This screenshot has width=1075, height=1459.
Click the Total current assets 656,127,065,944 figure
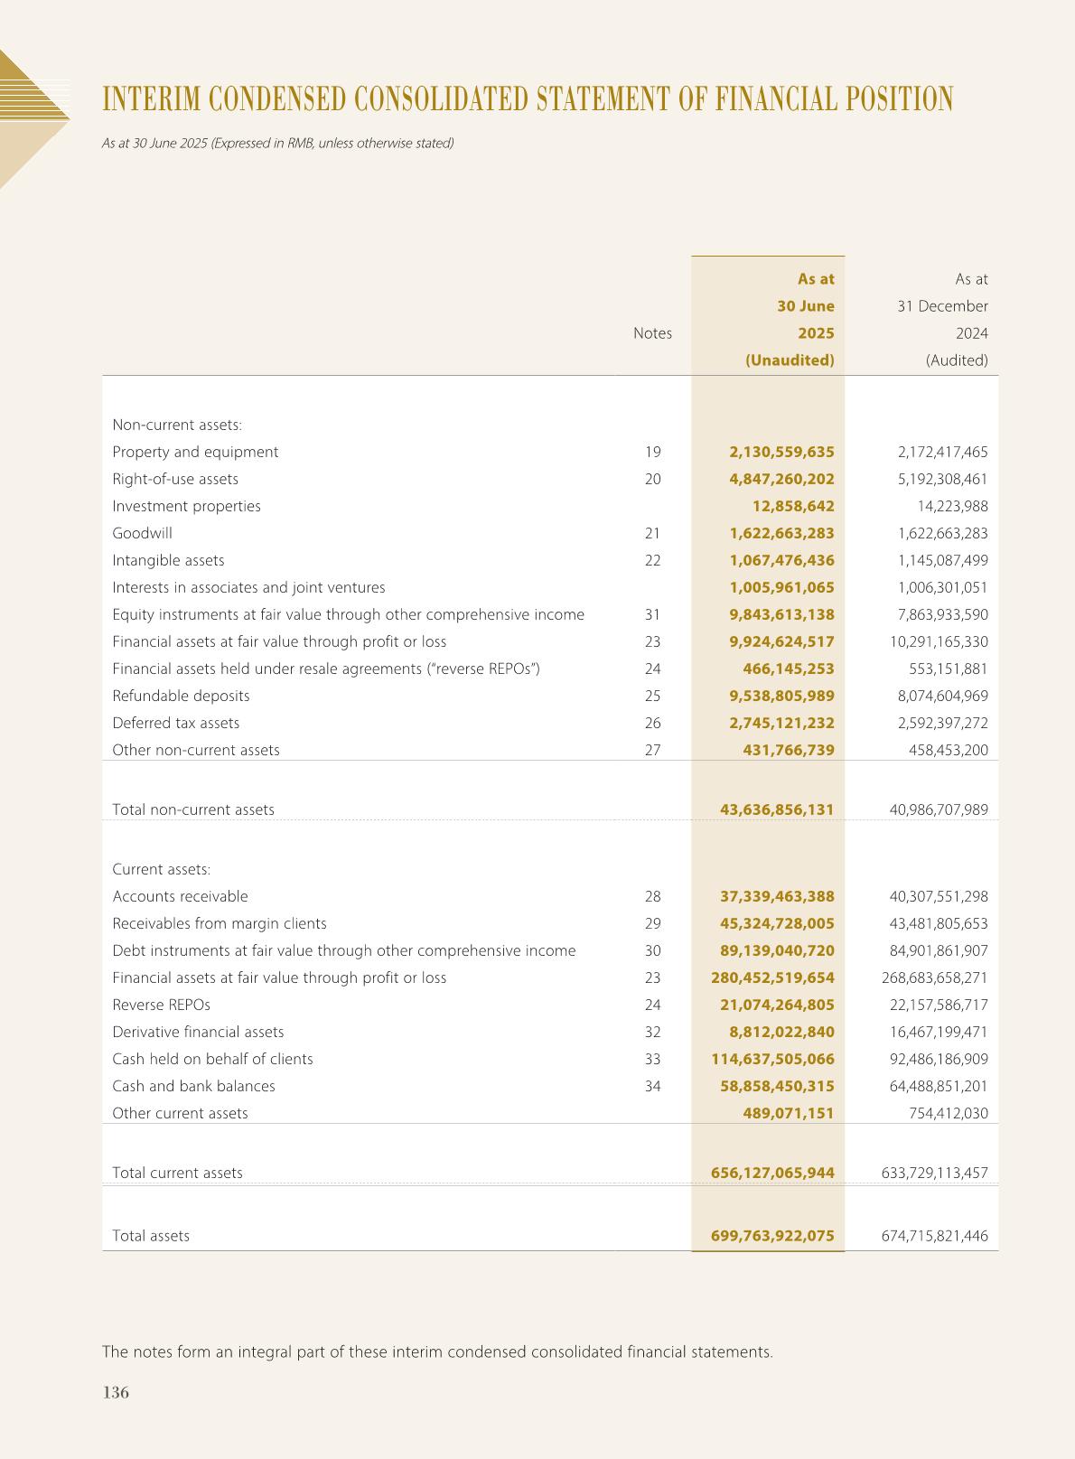(x=772, y=1173)
